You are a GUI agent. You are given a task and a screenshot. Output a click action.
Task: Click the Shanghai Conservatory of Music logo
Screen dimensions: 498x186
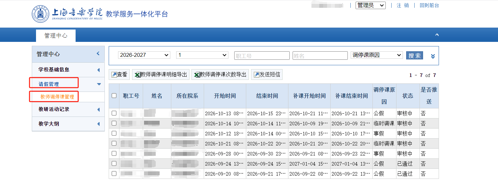tap(67, 14)
